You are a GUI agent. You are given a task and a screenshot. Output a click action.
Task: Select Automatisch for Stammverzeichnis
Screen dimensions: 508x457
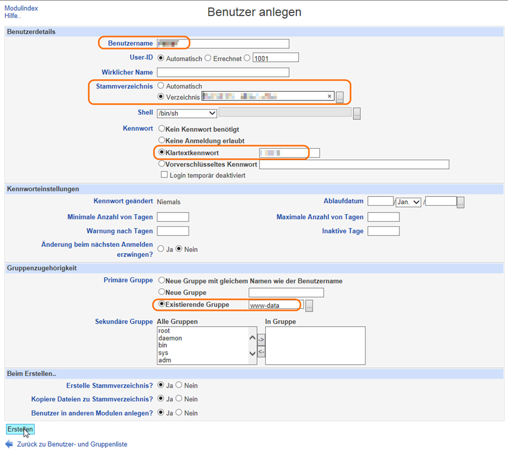click(161, 86)
